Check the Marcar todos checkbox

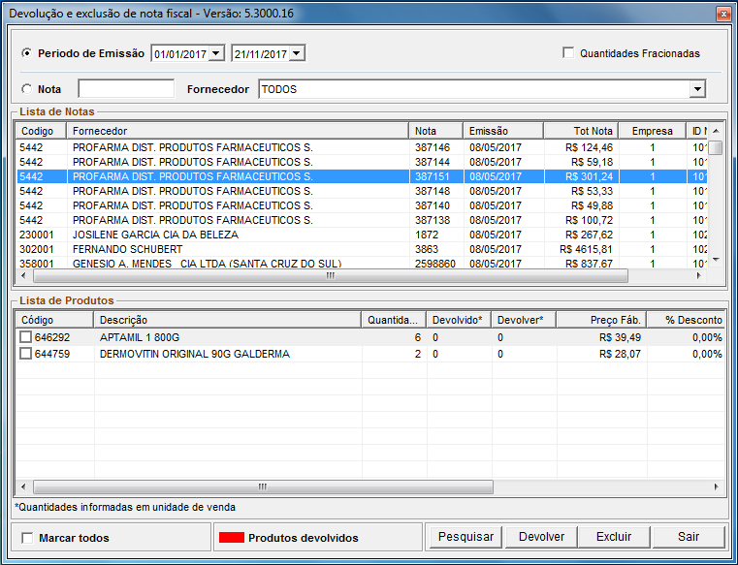(x=27, y=538)
